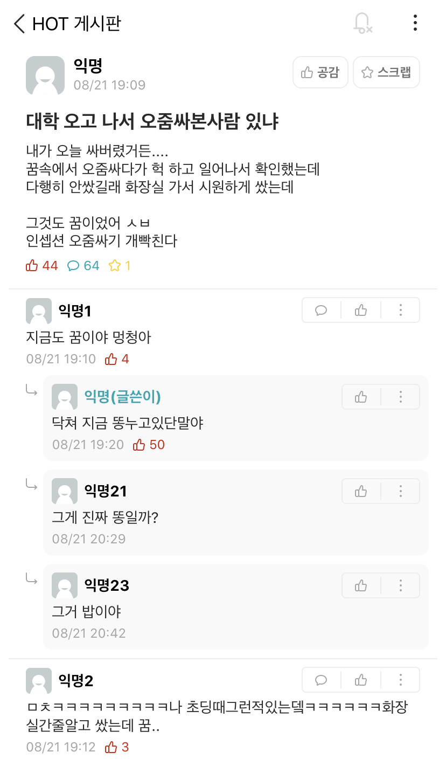The height and width of the screenshot is (766, 446).
Task: Click the 64 comments count icon
Action: click(83, 265)
